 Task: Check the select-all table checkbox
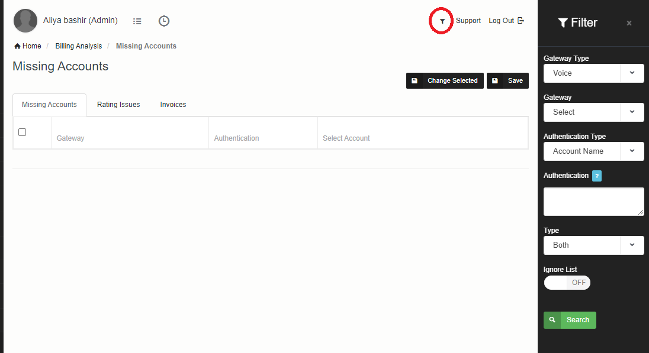point(23,132)
